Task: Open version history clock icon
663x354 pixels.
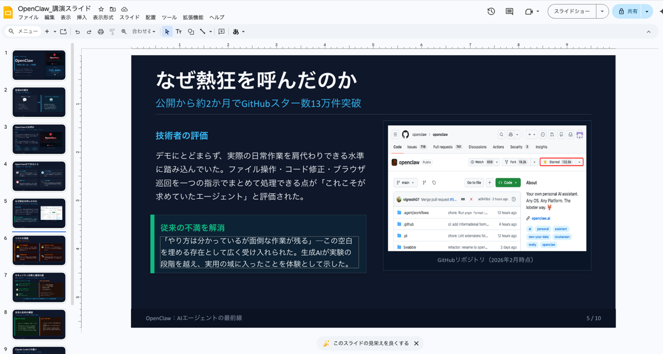Action: tap(491, 11)
